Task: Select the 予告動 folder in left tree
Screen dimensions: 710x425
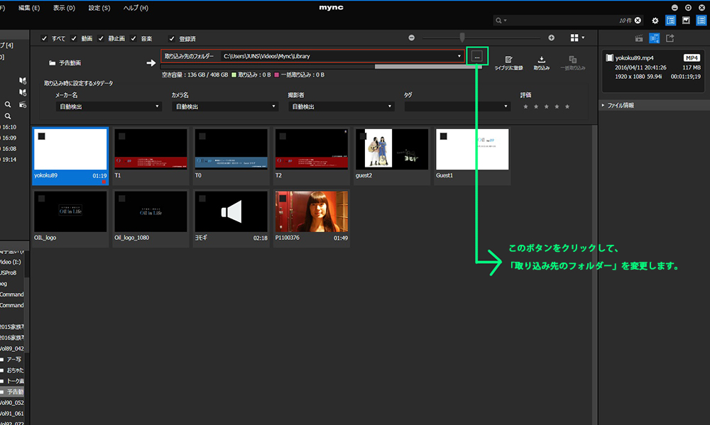Action: click(x=12, y=392)
